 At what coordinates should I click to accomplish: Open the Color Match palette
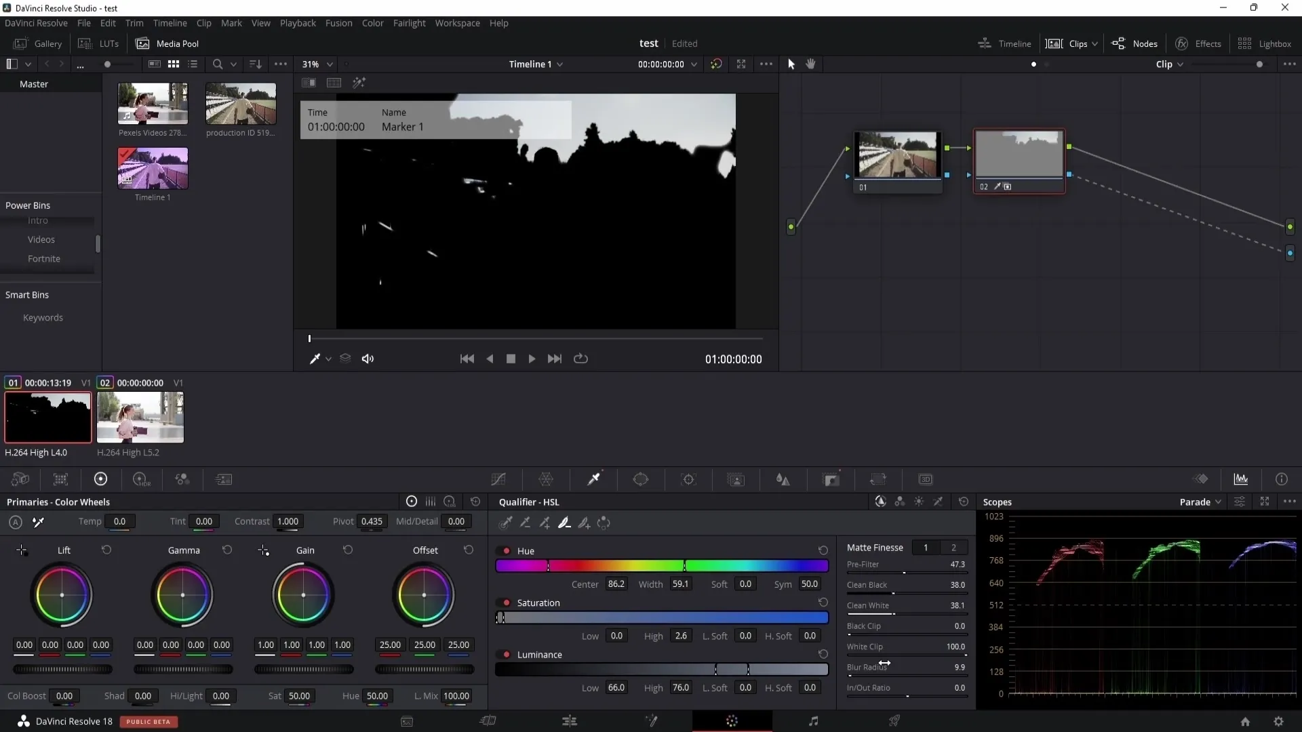(x=60, y=479)
